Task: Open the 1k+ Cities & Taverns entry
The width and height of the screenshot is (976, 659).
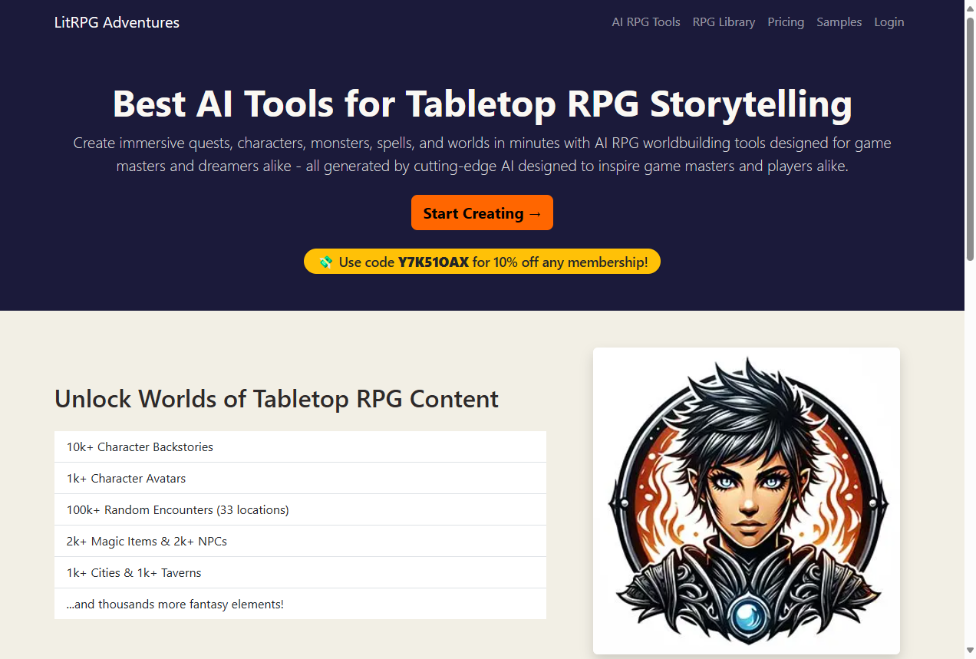Action: tap(299, 572)
